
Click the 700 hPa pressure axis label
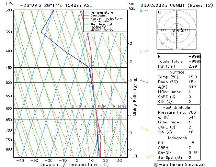[x=10, y=130]
